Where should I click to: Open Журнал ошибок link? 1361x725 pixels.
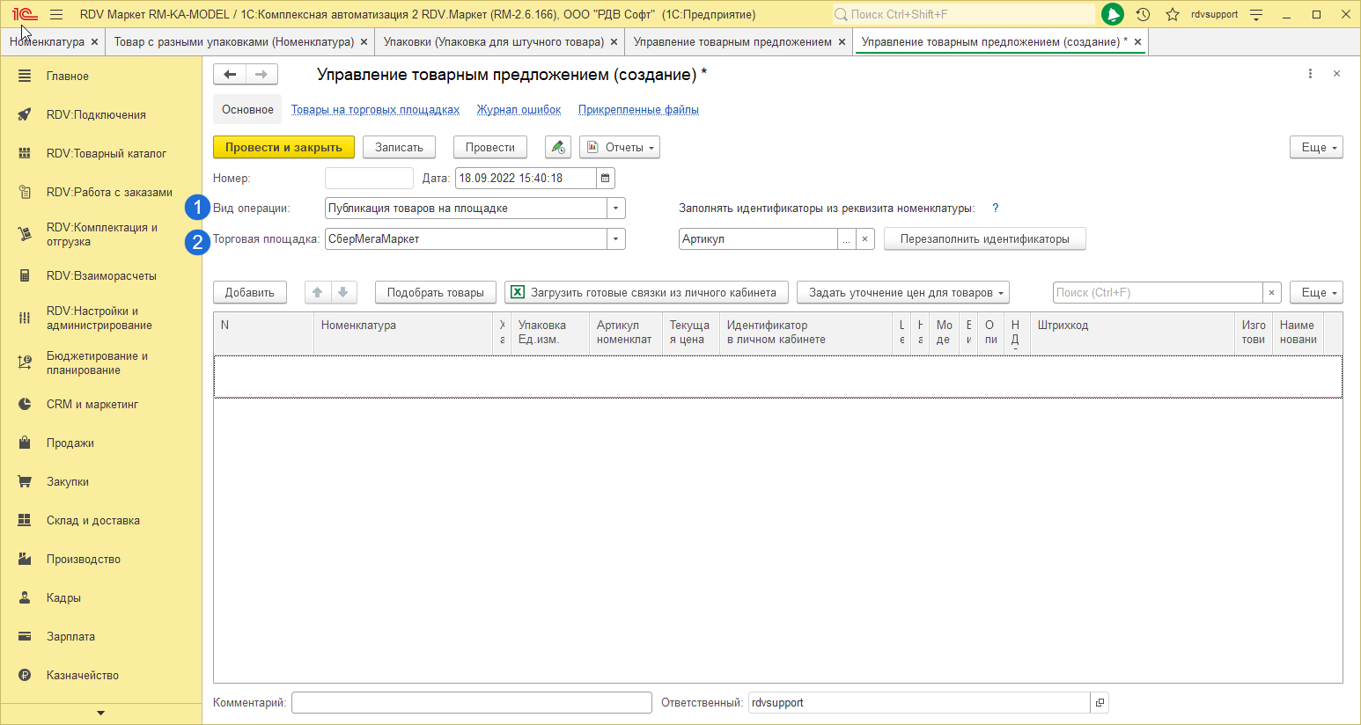coord(519,110)
